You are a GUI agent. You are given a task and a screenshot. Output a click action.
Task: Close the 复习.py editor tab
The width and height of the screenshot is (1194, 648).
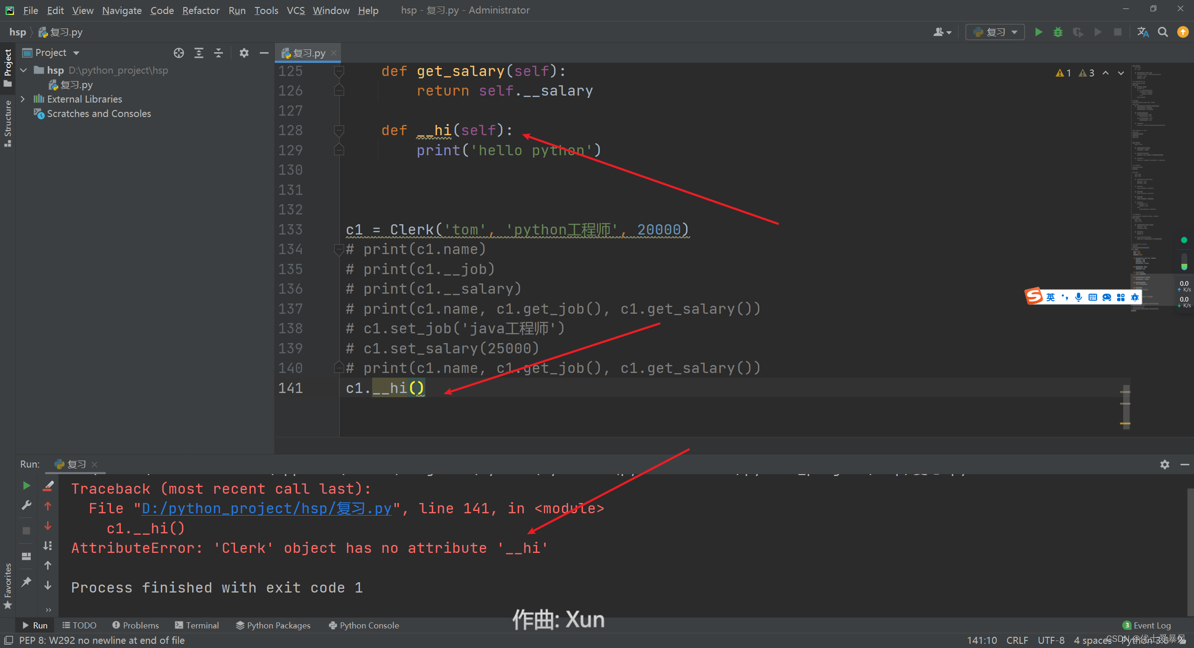pyautogui.click(x=334, y=53)
